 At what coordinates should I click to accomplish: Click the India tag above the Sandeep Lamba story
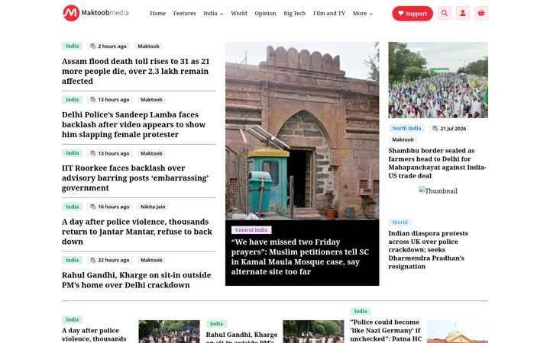coord(73,99)
